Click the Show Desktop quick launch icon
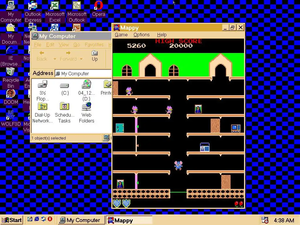The width and height of the screenshot is (300, 225). (30, 219)
